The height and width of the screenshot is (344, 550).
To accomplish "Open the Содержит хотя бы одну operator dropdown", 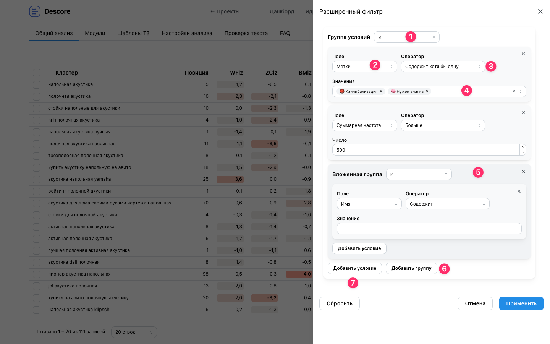I will tap(443, 67).
